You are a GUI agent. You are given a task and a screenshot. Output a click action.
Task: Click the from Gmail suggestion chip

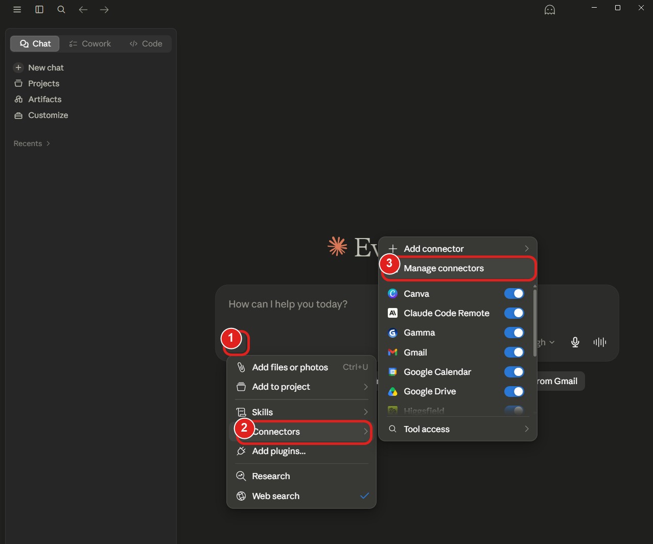pyautogui.click(x=560, y=381)
